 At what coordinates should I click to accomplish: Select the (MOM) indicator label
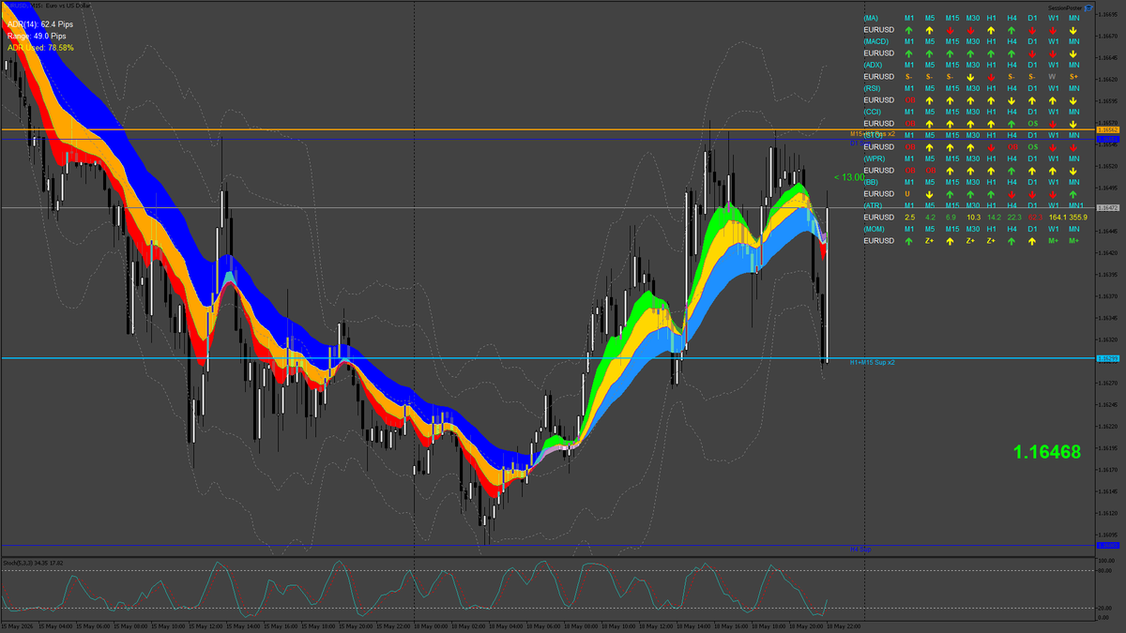coord(875,229)
